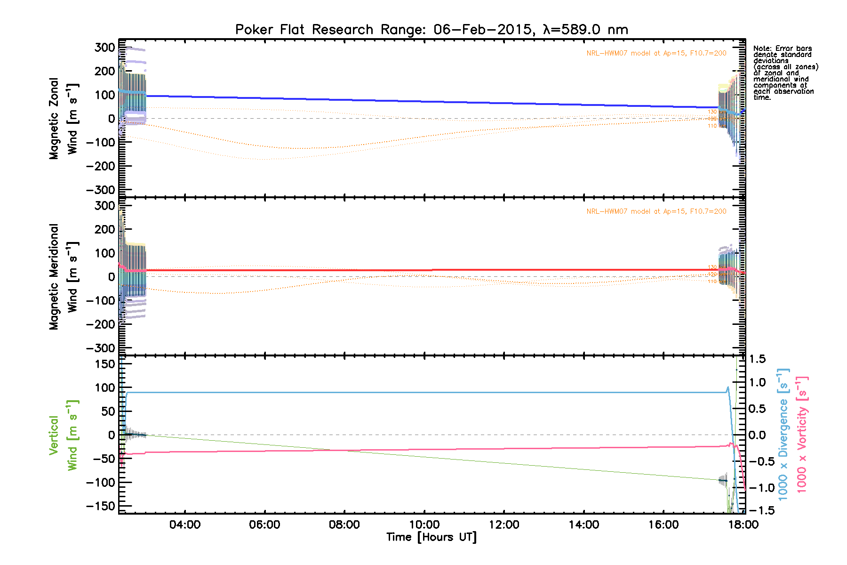Click the 12:00 time tick label
The height and width of the screenshot is (565, 847).
click(504, 525)
